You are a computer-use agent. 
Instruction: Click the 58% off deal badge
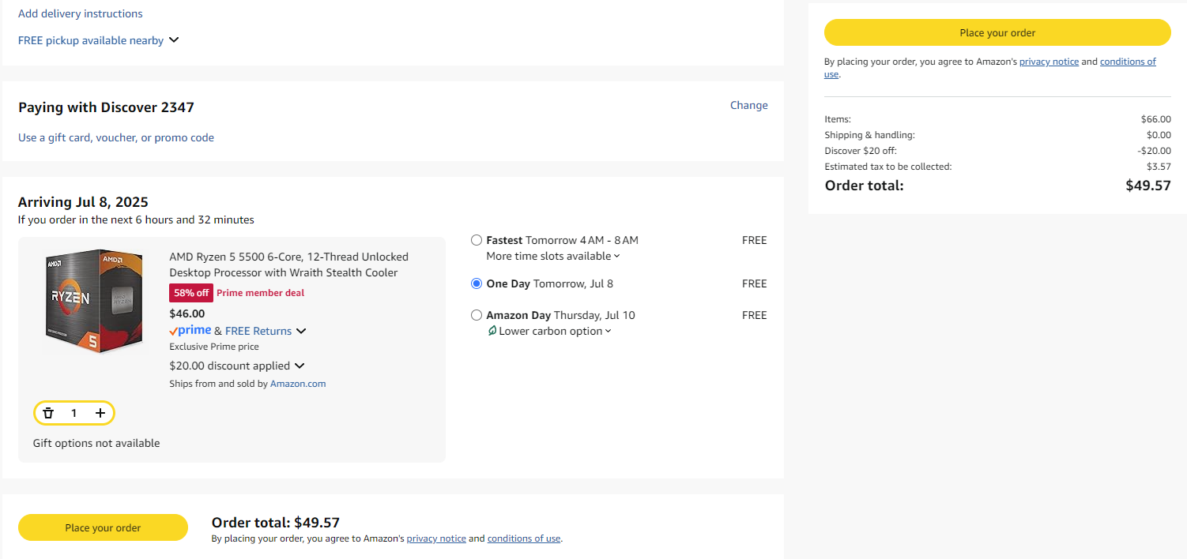pos(191,293)
